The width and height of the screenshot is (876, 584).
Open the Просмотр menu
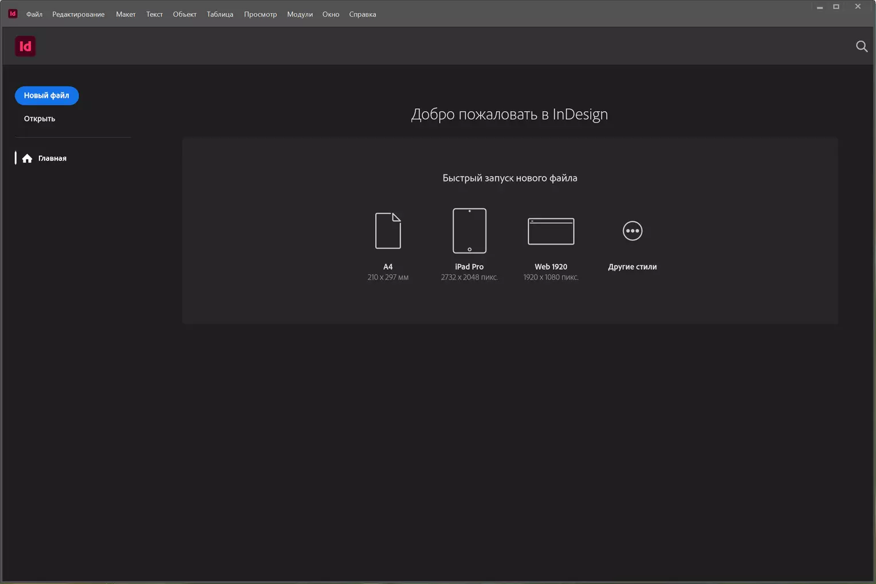click(x=260, y=14)
